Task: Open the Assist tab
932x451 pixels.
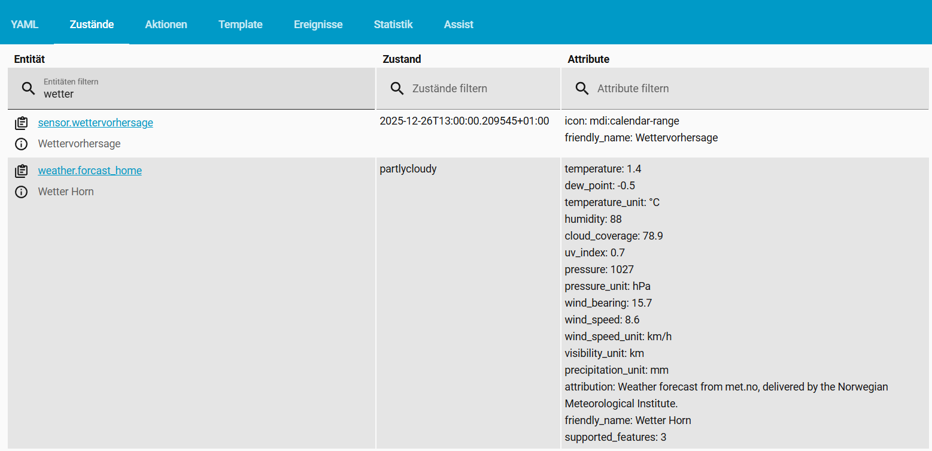Action: (x=459, y=25)
